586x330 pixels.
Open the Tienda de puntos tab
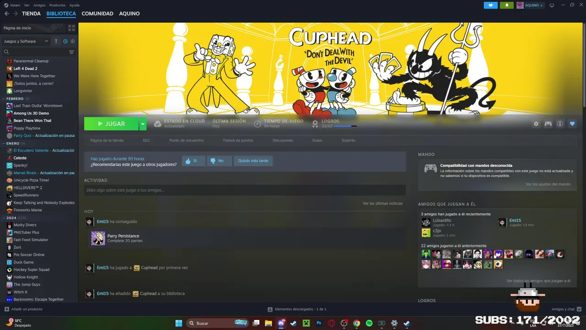tap(238, 140)
